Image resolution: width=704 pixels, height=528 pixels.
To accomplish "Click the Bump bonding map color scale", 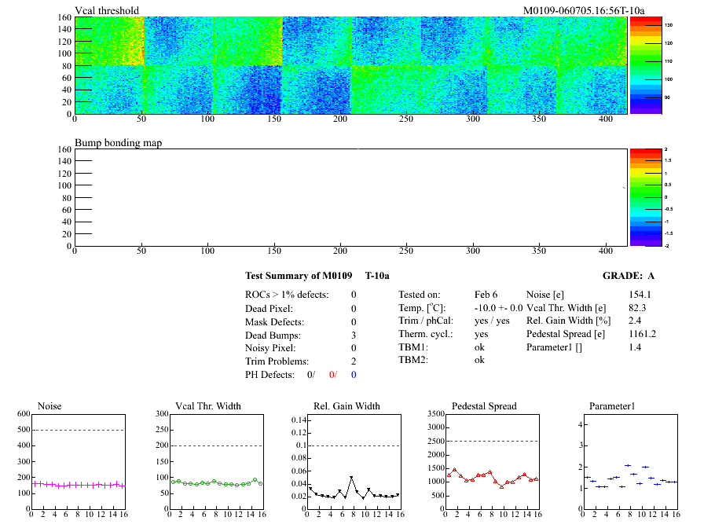I will pos(645,196).
